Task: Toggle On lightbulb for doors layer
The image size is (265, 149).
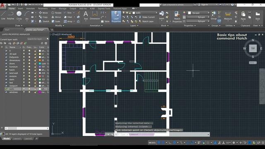Action: click(24, 63)
